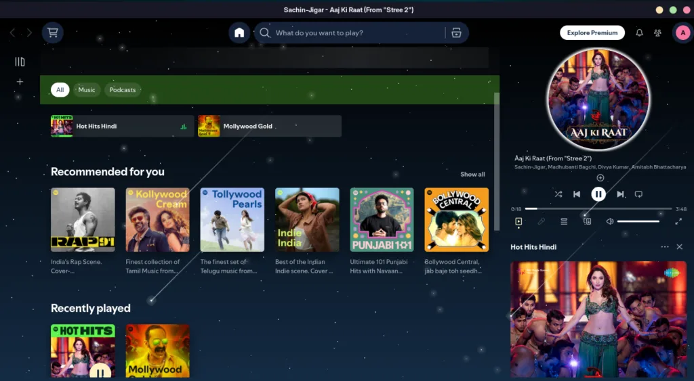Image resolution: width=694 pixels, height=381 pixels.
Task: Toggle shuffle playback
Action: pyautogui.click(x=558, y=194)
